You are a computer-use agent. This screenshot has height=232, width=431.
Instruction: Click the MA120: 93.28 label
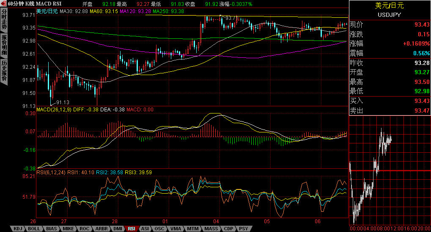[x=135, y=11]
